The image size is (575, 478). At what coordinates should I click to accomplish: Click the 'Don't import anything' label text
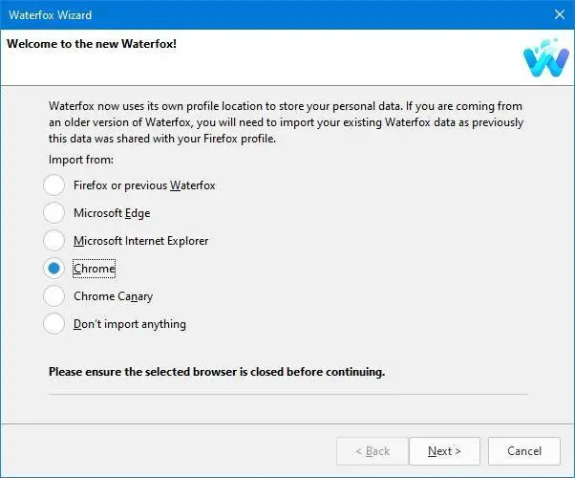tap(130, 324)
